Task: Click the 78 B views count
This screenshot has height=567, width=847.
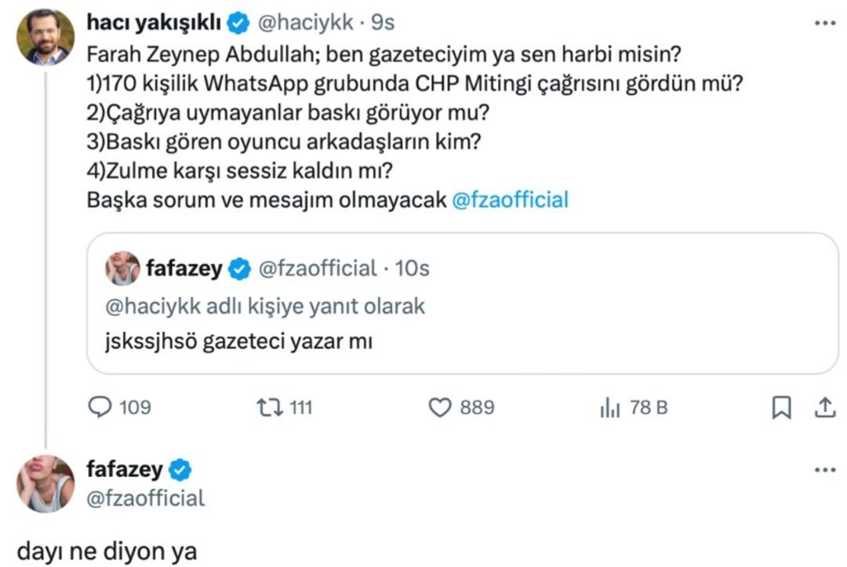Action: click(x=649, y=407)
